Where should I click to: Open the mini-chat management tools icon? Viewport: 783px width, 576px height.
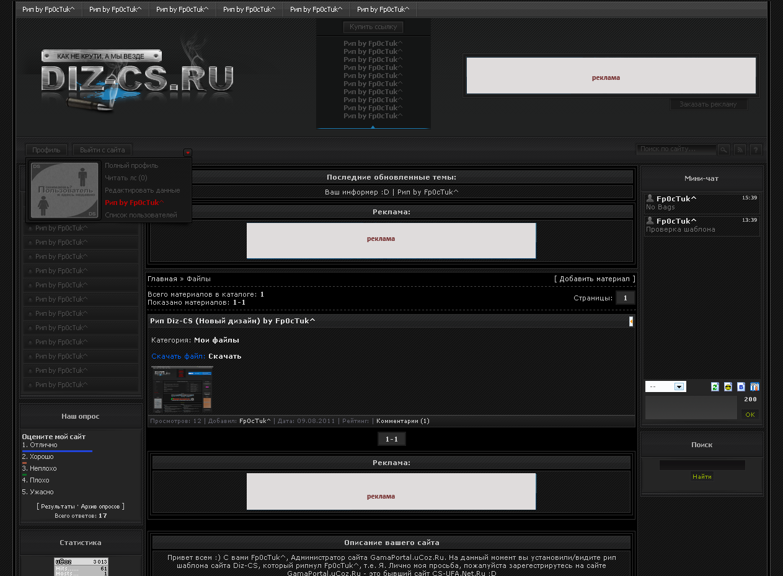(754, 387)
